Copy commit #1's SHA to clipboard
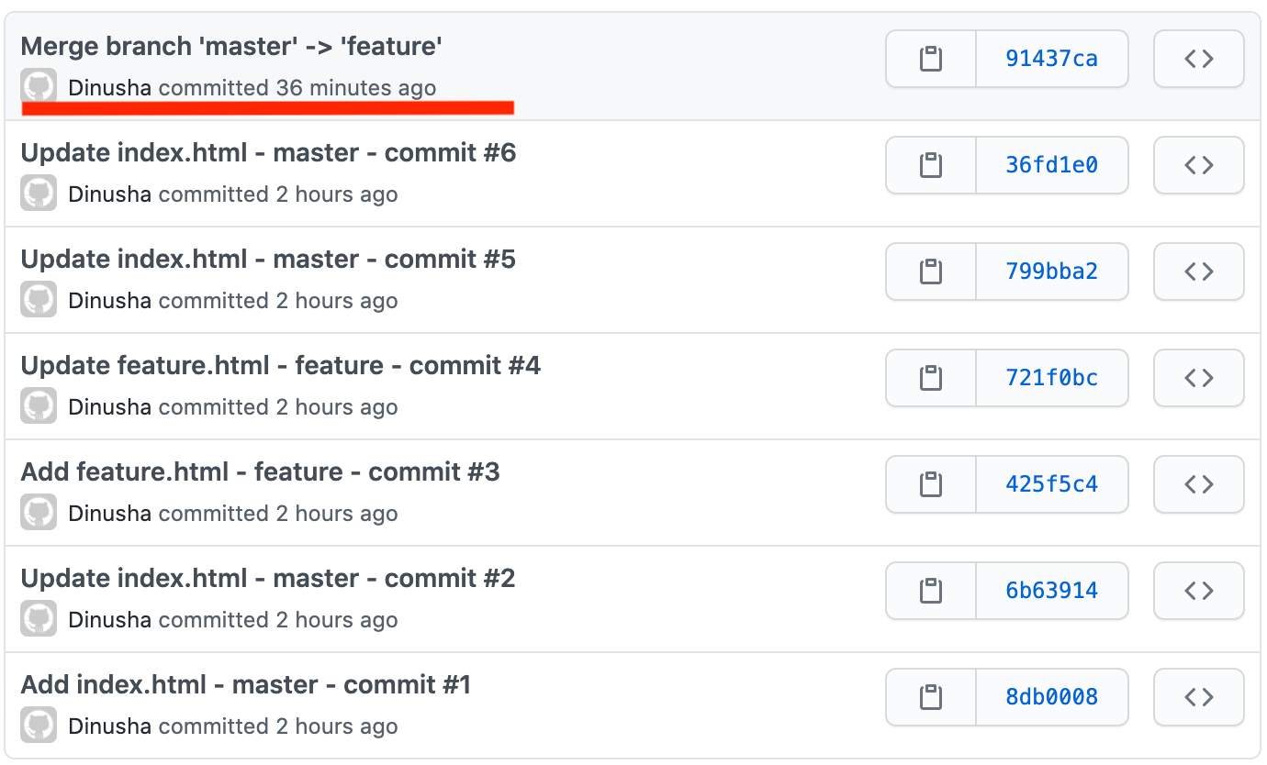Screen dimensions: 1267x765 (930, 697)
